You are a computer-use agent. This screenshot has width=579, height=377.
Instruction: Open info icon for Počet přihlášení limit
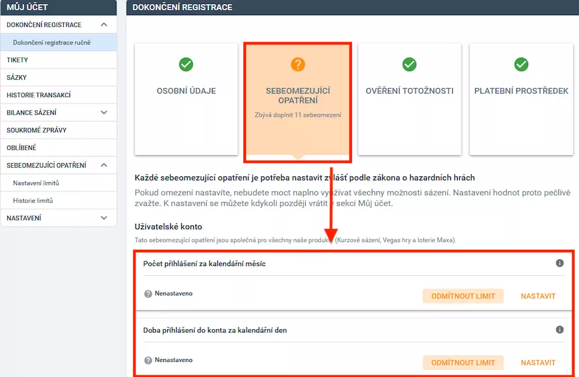559,263
